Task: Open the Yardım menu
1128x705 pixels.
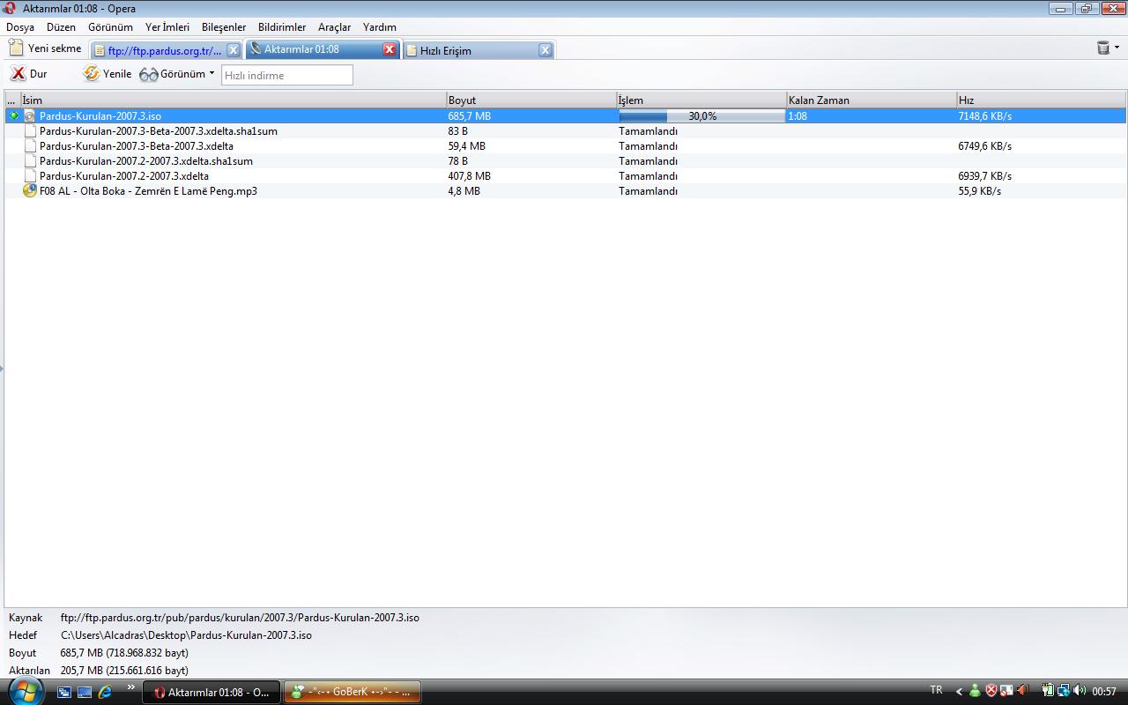Action: tap(380, 27)
